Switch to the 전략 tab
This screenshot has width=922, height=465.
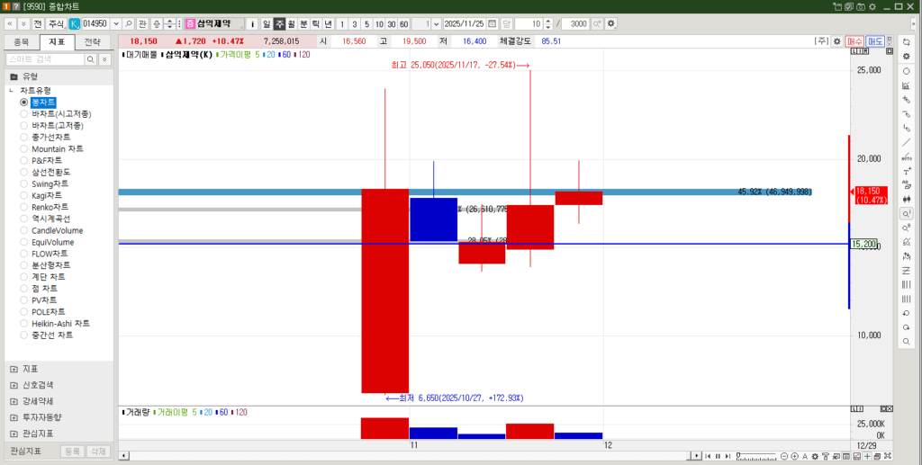click(x=93, y=42)
